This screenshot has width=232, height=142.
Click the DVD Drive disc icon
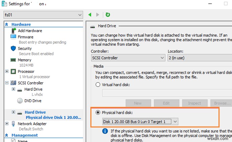20,101
